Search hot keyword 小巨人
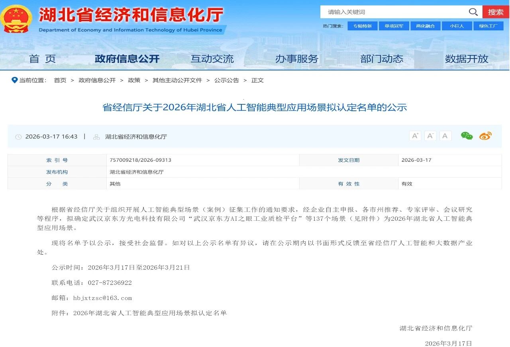This screenshot has height=347, width=510. click(x=457, y=26)
